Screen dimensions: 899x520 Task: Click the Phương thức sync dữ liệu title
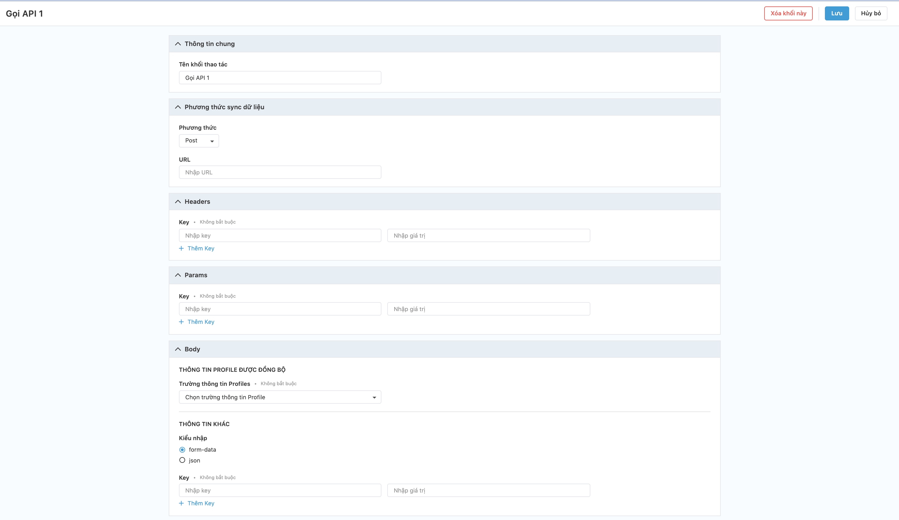pyautogui.click(x=224, y=107)
